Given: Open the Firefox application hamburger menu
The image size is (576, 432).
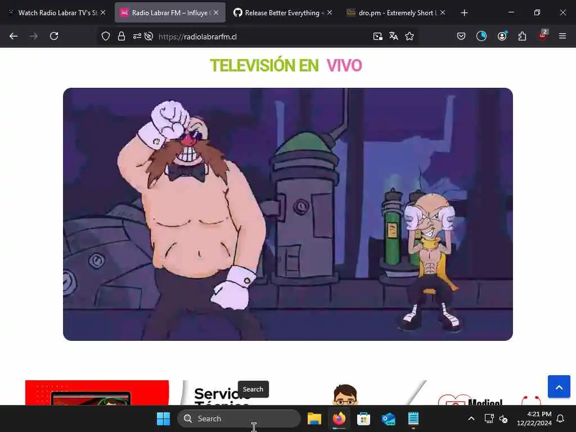Looking at the screenshot, I should (562, 36).
